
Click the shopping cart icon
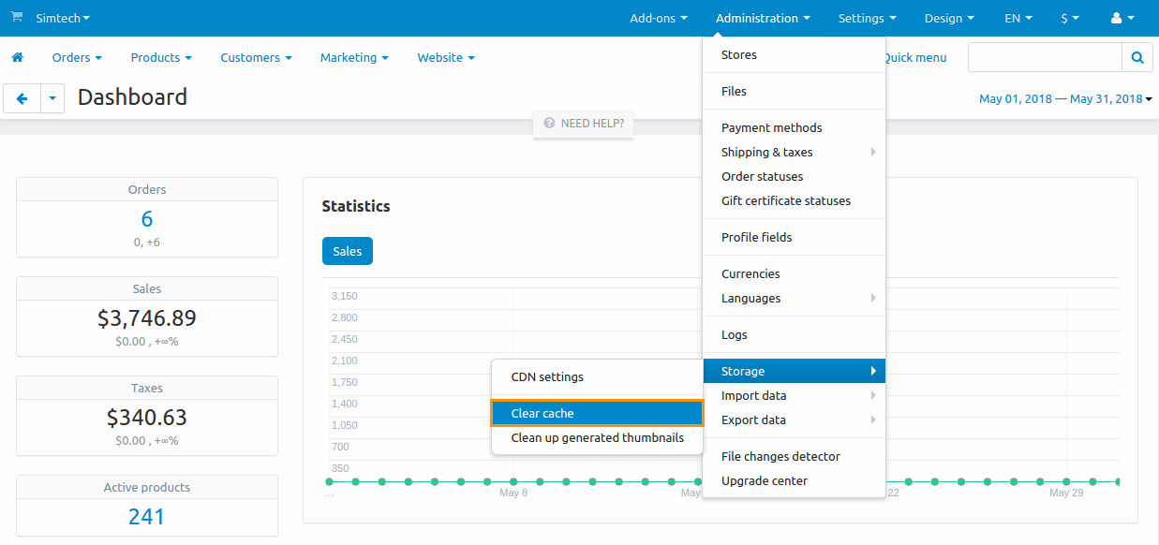pos(16,18)
